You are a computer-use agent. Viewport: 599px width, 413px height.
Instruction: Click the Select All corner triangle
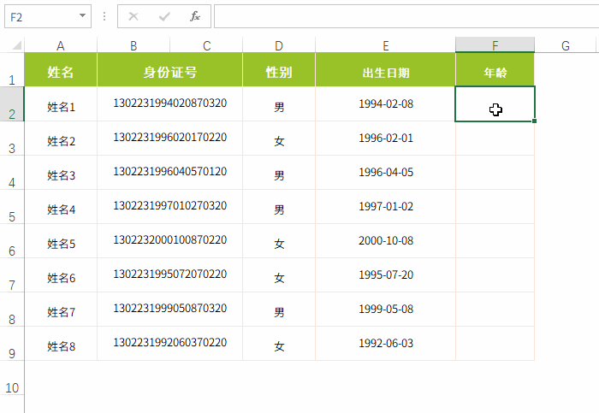[17, 46]
